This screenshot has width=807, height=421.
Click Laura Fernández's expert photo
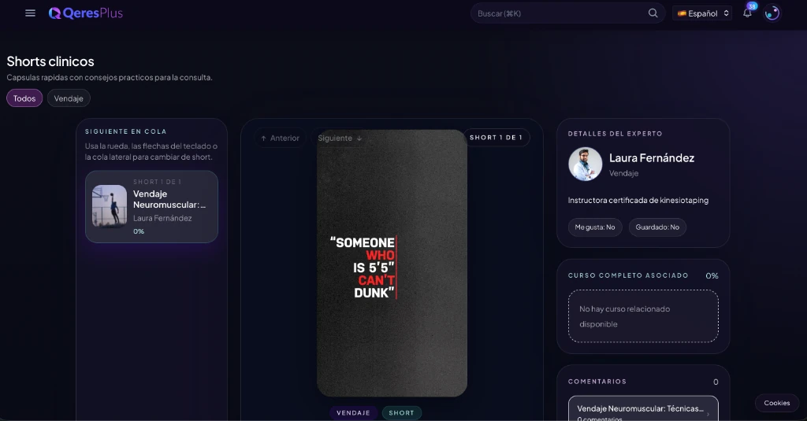tap(586, 164)
